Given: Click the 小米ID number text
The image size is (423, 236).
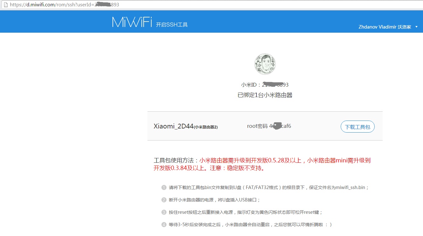Looking at the screenshot, I should (265, 85).
